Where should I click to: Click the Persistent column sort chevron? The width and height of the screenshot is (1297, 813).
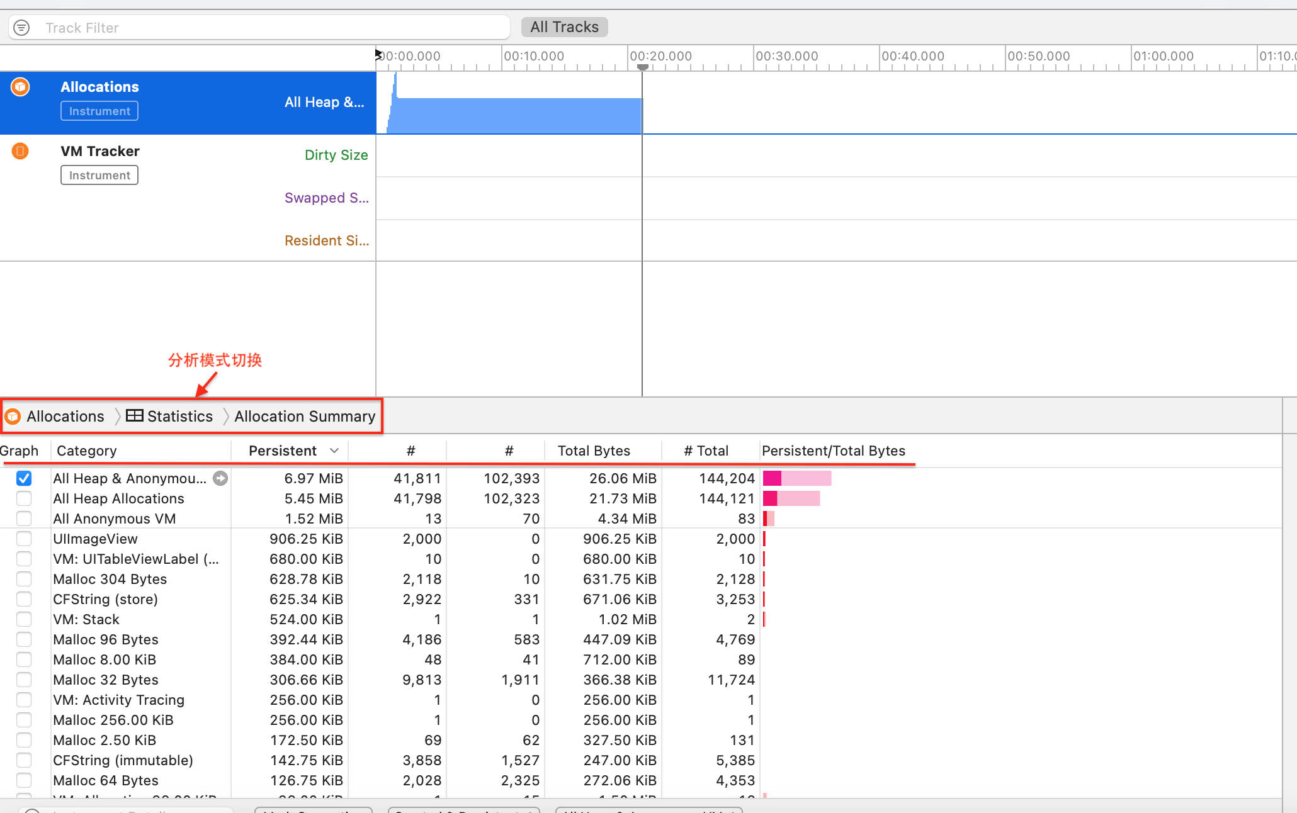pos(334,451)
